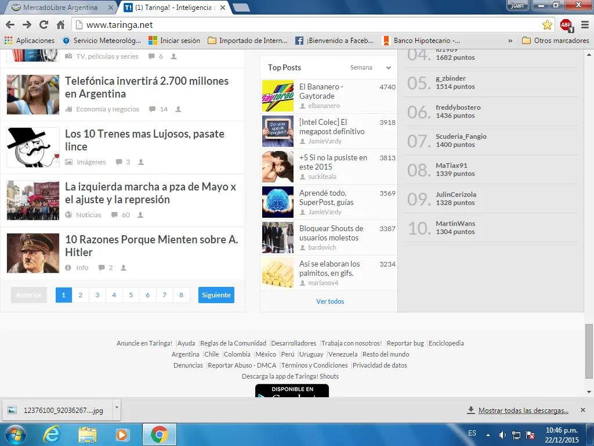Open a new tab with the new-tab button
This screenshot has height=446, width=594.
[x=241, y=7]
